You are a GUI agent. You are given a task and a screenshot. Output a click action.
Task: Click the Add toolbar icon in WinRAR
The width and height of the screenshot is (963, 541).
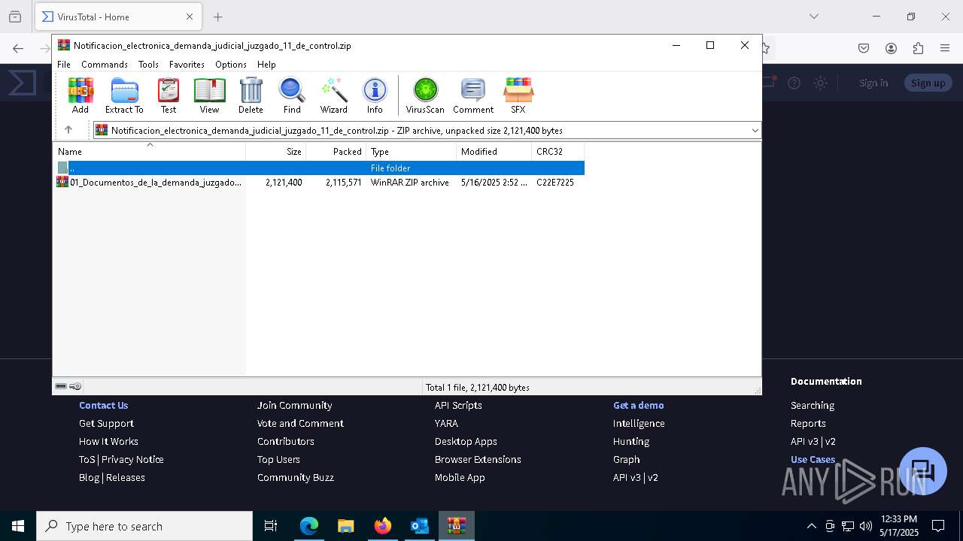pos(81,95)
